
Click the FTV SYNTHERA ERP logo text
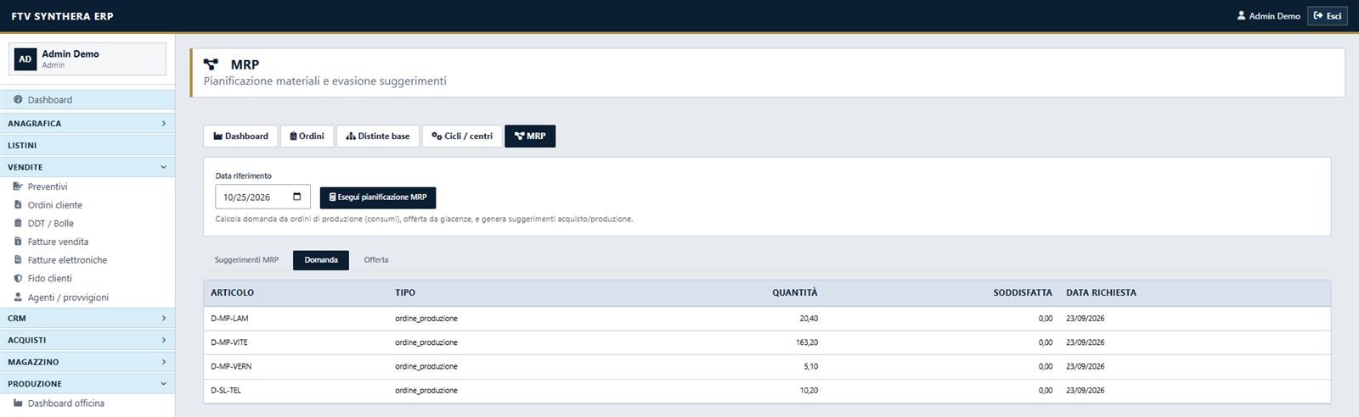click(x=62, y=16)
